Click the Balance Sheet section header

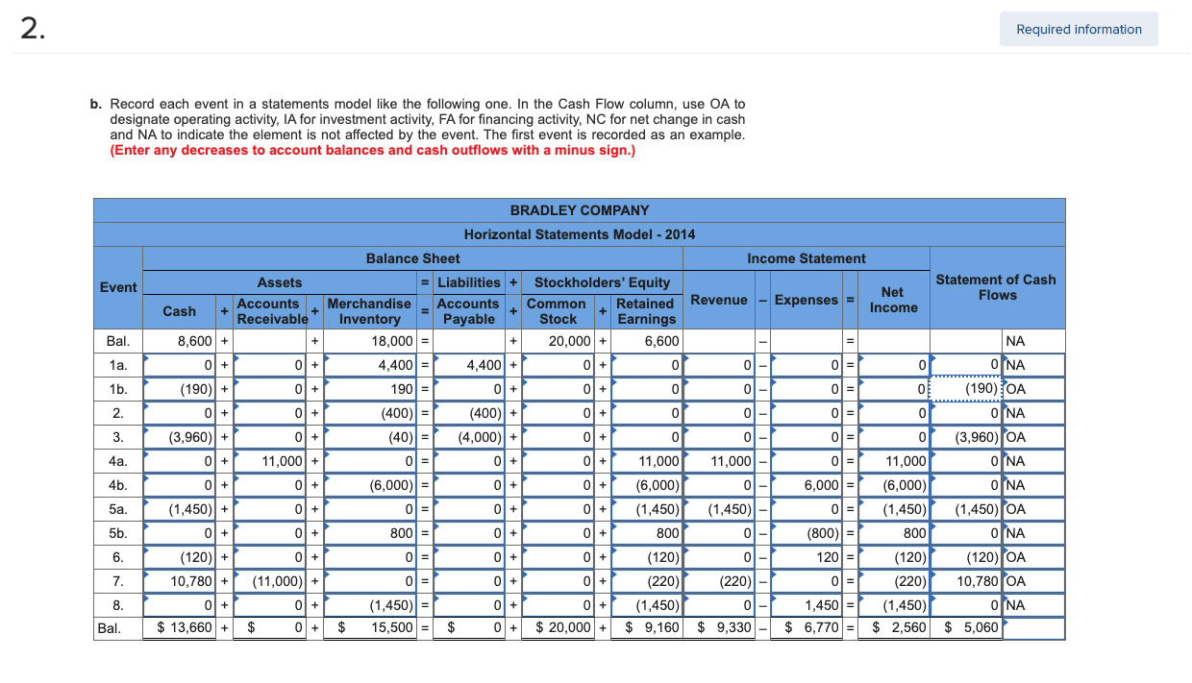411,258
